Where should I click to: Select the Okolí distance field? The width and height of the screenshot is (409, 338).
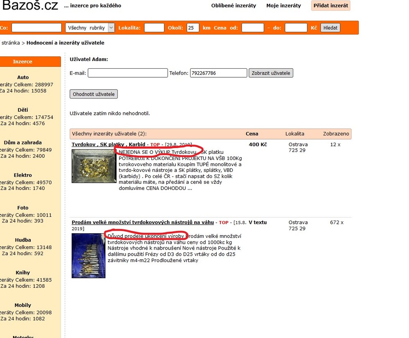pos(193,28)
